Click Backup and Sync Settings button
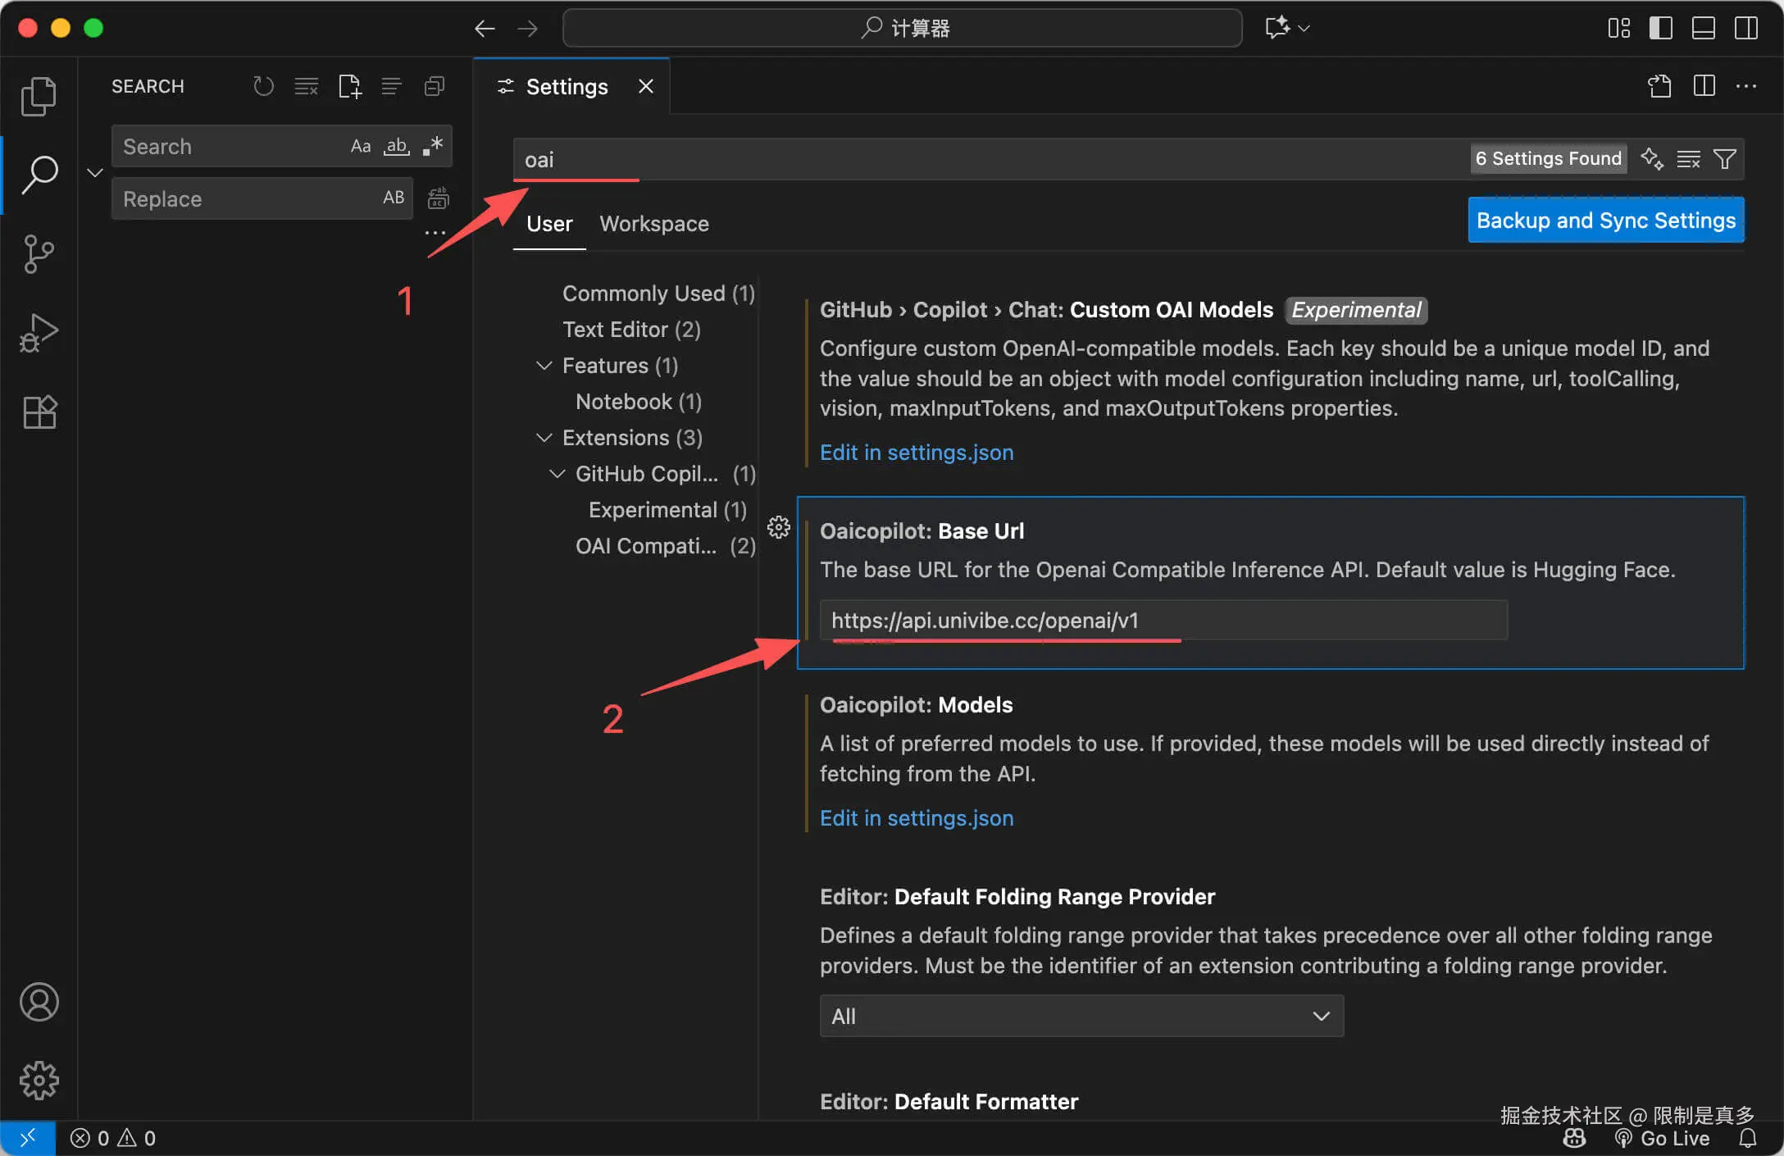1784x1156 pixels. click(x=1605, y=220)
